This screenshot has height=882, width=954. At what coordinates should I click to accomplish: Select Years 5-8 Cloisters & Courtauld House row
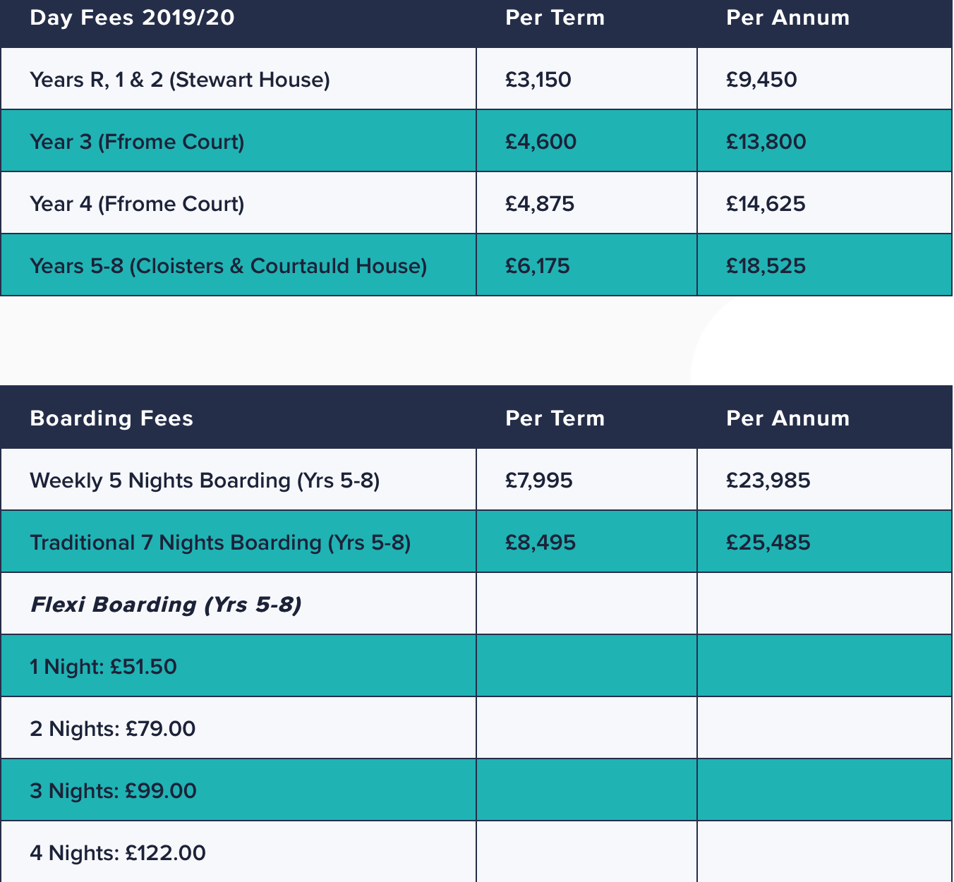[x=476, y=265]
